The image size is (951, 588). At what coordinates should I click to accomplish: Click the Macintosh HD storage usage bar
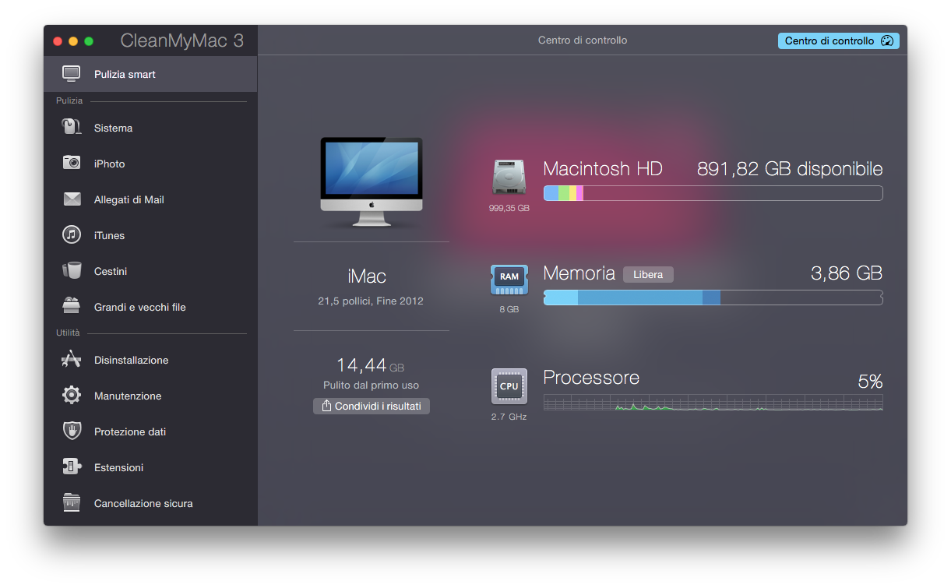click(x=713, y=193)
